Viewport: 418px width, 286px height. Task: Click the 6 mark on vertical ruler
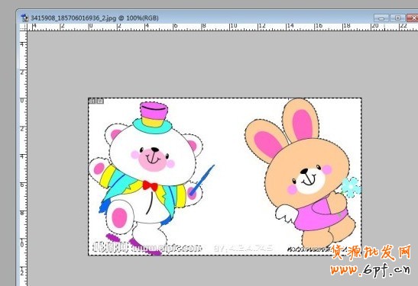click(x=23, y=185)
